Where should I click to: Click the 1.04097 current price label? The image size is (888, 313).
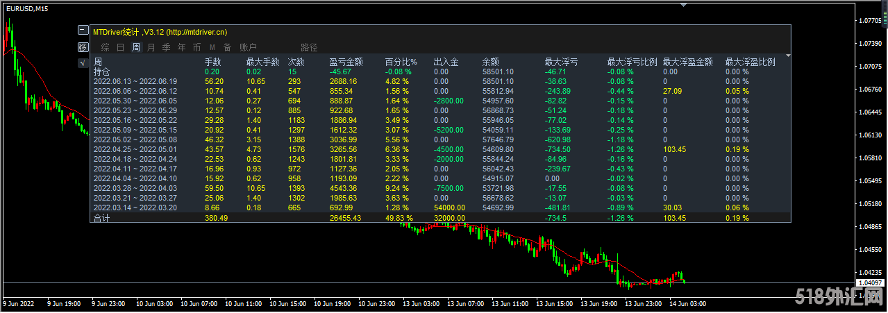point(871,283)
